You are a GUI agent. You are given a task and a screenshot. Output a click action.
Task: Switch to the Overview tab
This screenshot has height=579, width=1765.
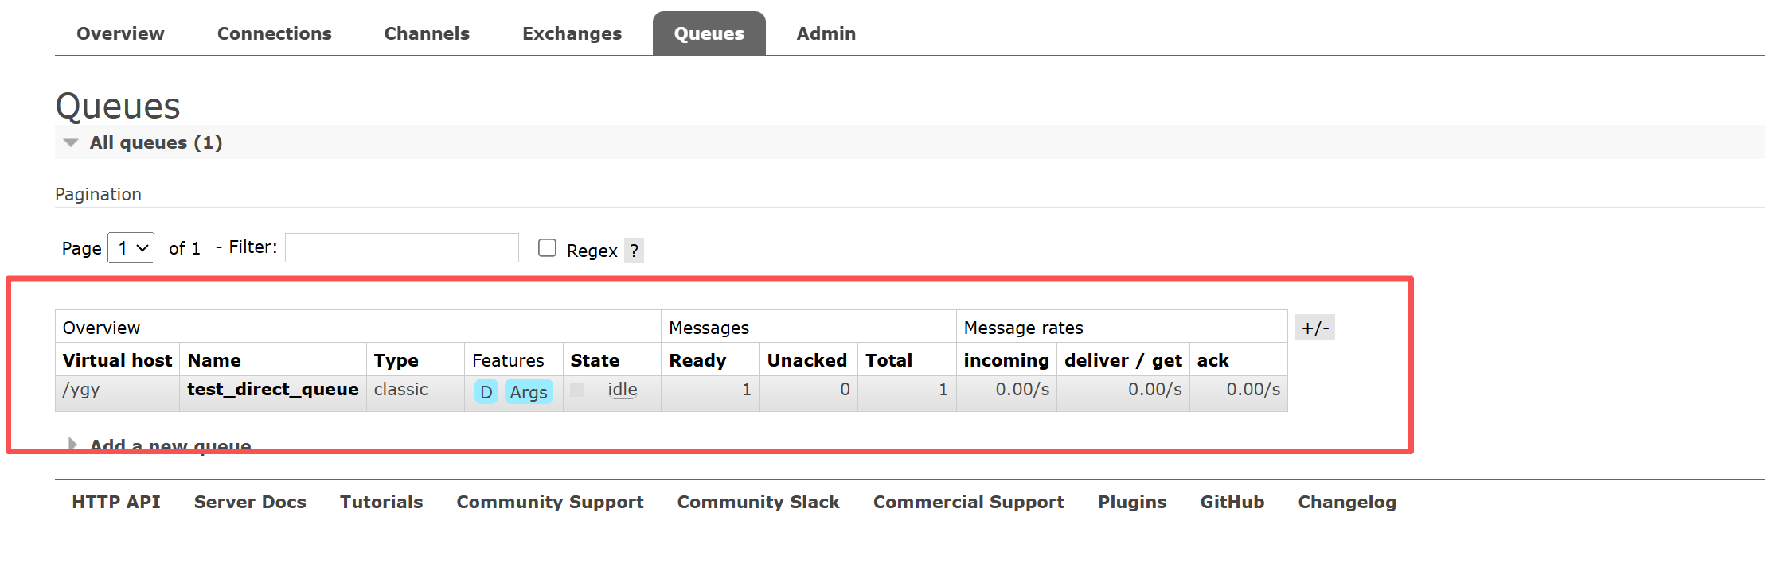[120, 33]
